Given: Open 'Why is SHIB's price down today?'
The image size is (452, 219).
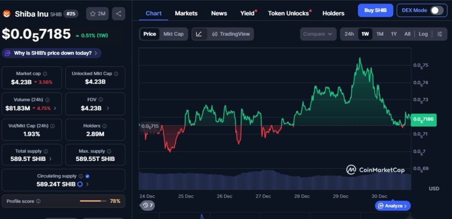Looking at the screenshot, I should [x=52, y=53].
